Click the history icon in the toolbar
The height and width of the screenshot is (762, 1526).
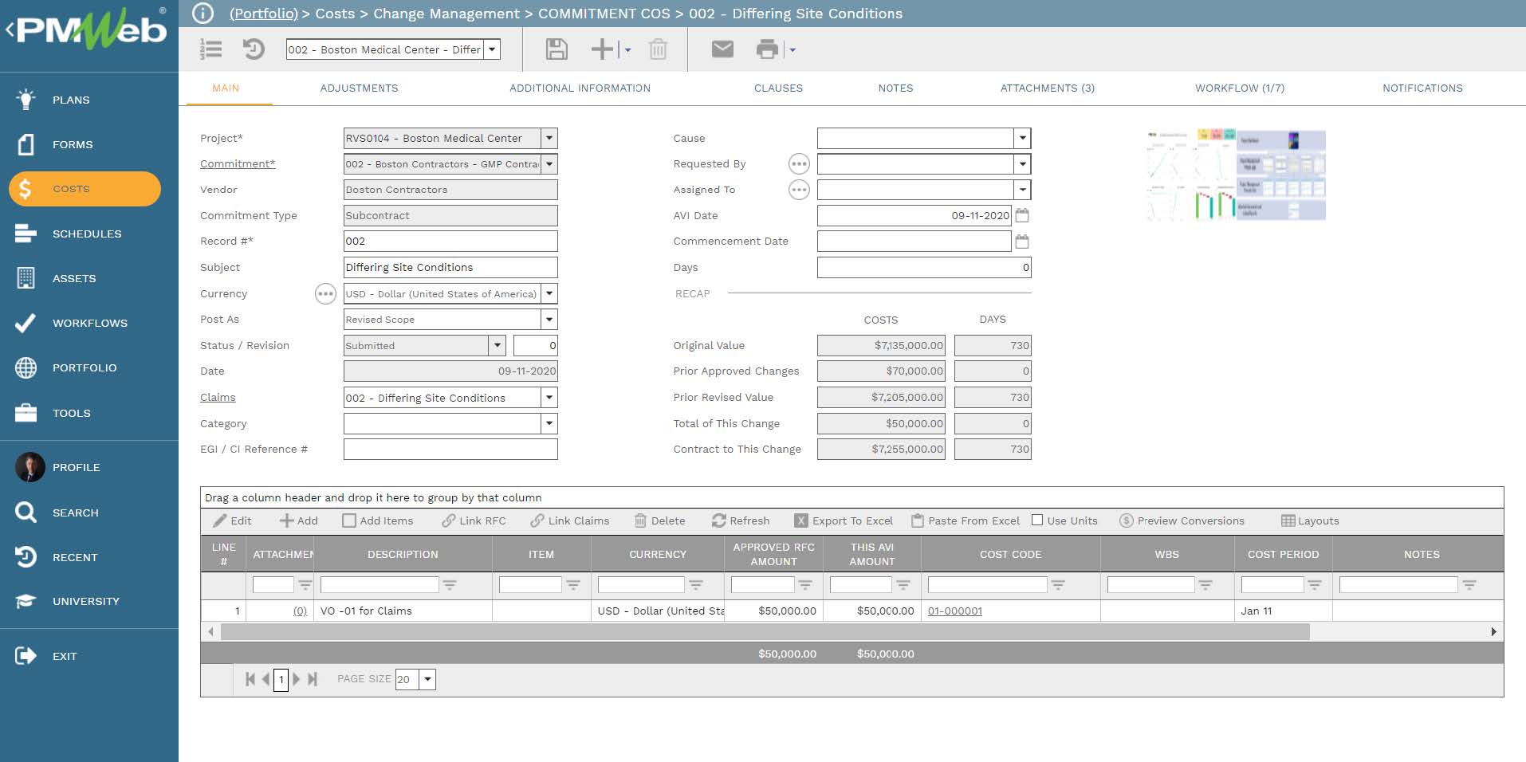coord(254,49)
